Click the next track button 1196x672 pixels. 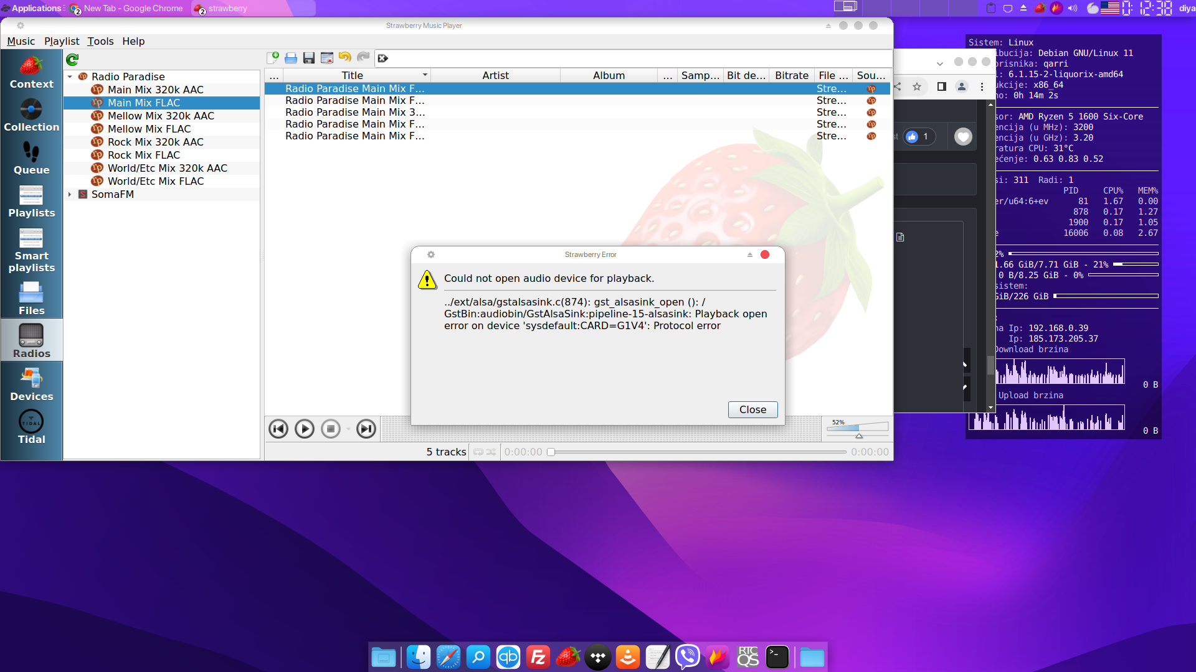point(366,429)
